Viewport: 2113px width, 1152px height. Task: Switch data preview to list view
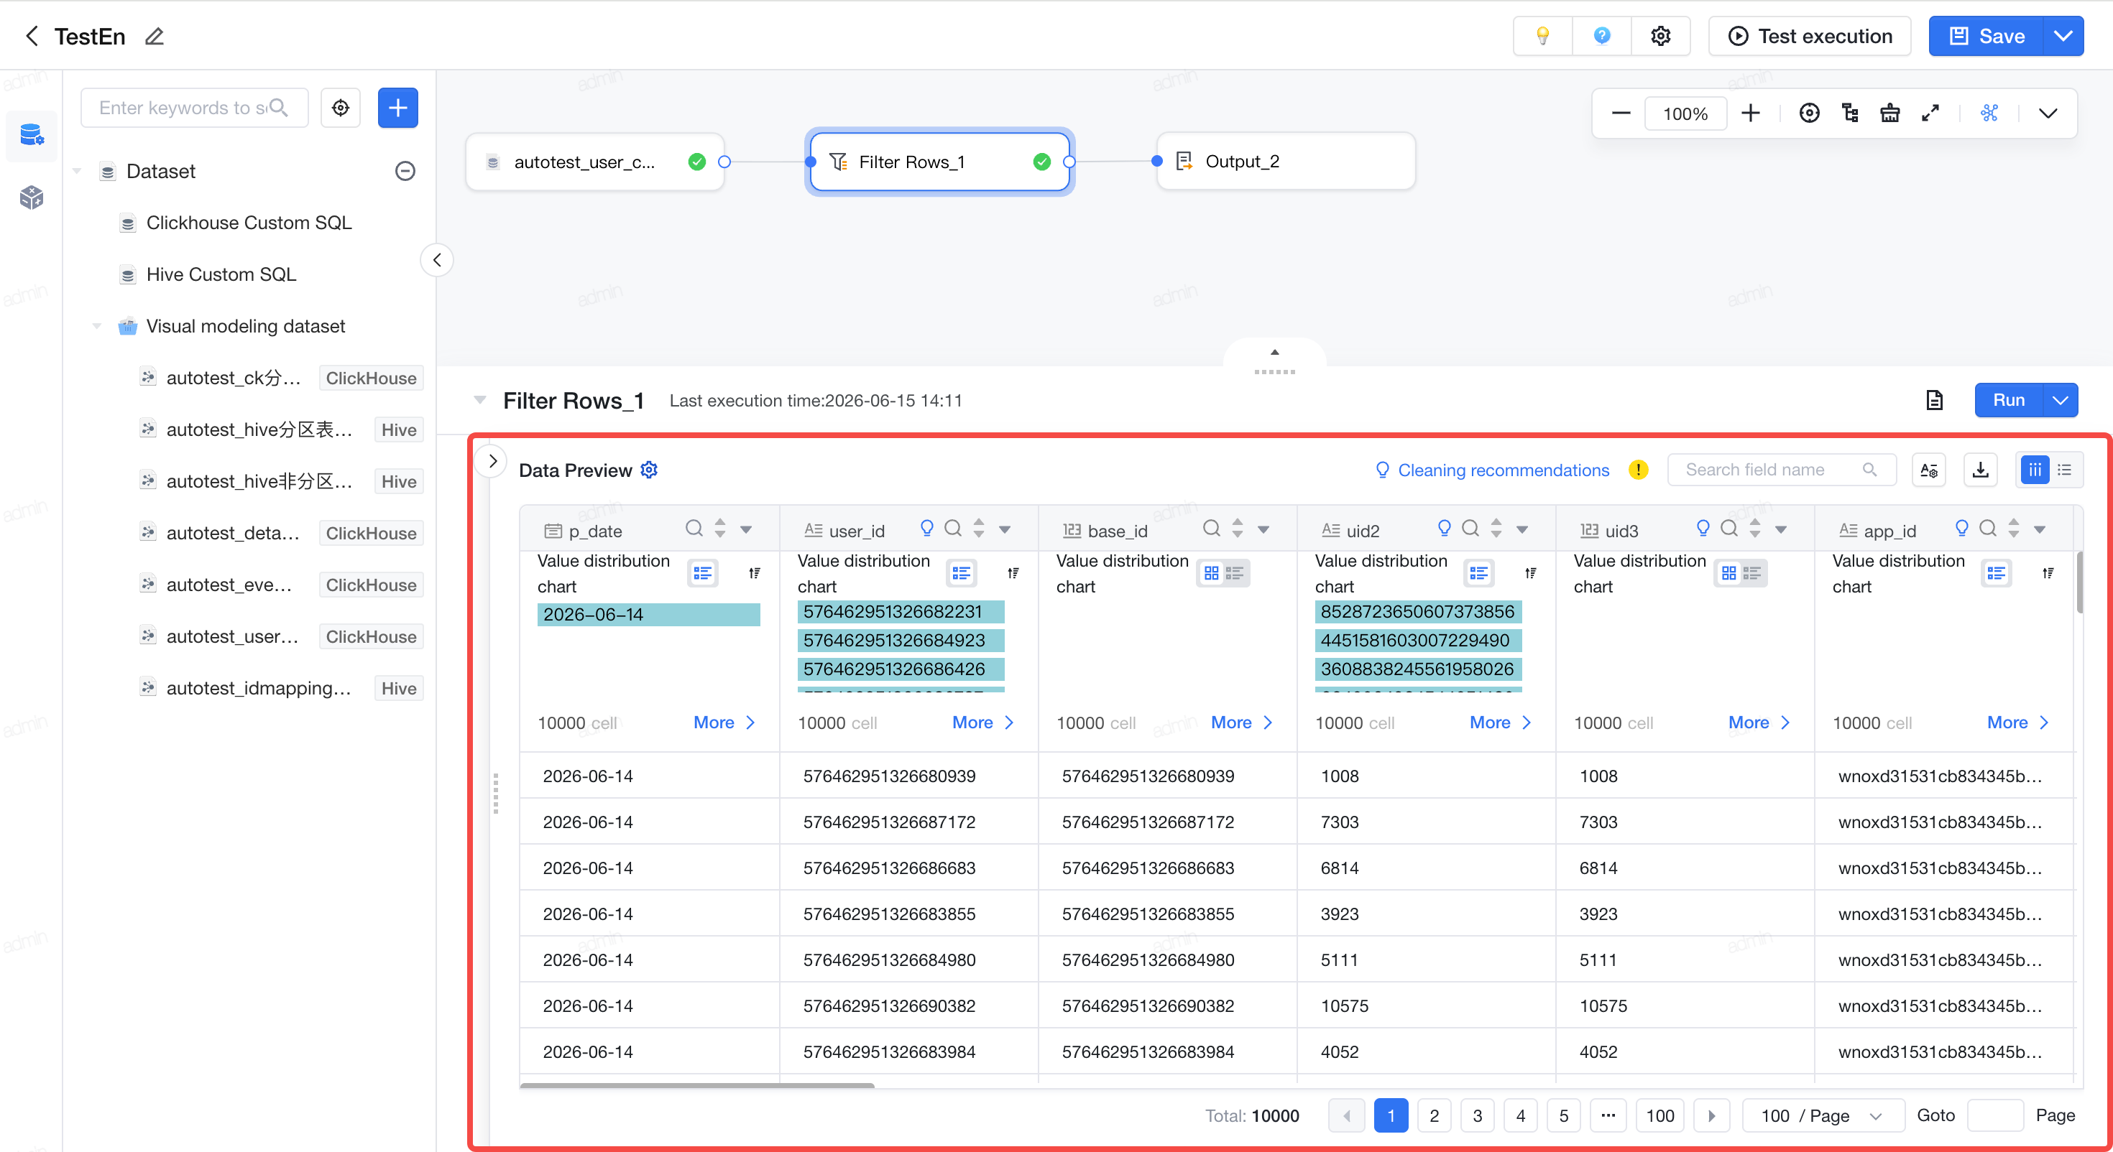point(2065,470)
